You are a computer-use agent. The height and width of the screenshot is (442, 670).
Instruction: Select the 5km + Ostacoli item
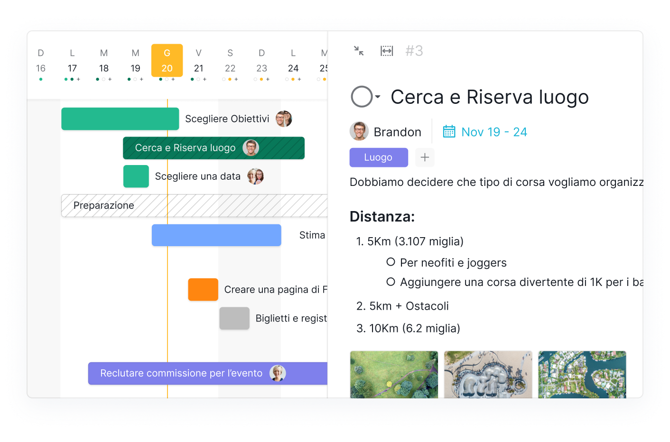click(x=402, y=306)
